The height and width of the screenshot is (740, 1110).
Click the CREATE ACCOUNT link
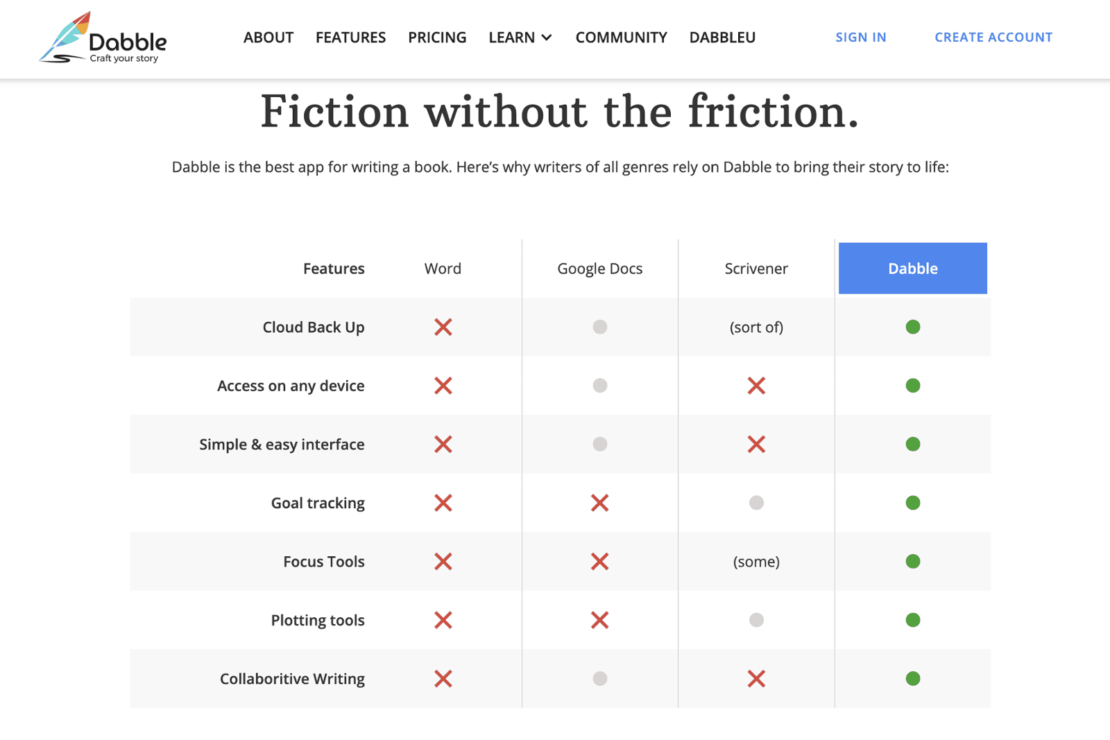(x=993, y=37)
